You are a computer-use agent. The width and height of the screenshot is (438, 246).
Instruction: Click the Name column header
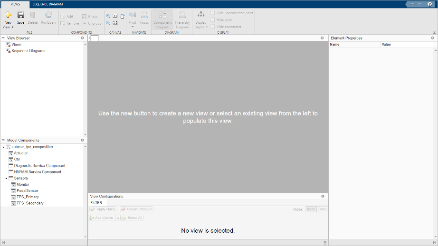354,44
